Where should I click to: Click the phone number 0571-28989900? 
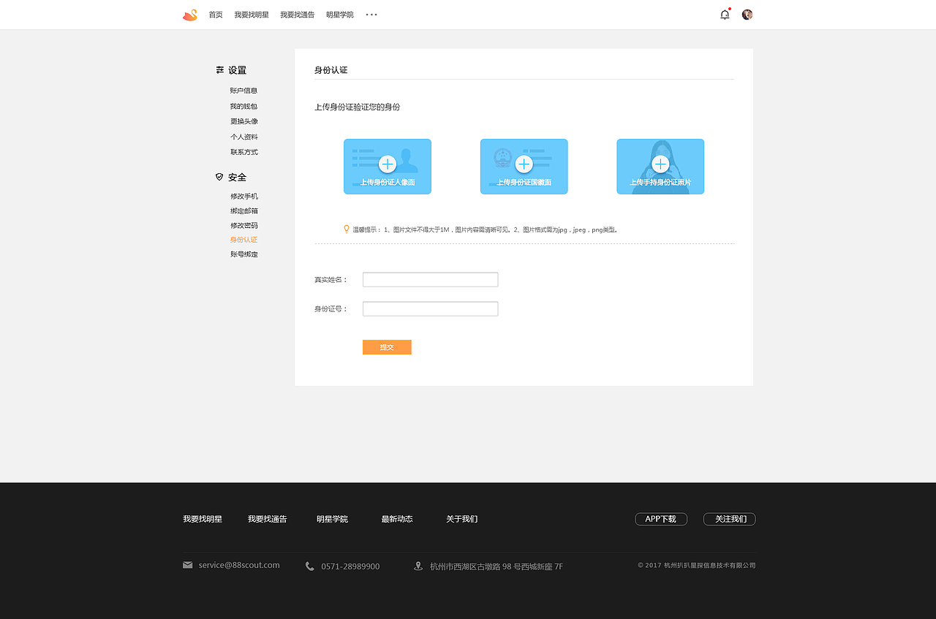350,566
